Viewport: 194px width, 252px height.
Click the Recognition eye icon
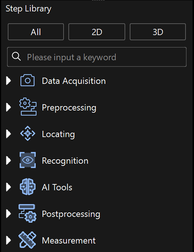[28, 160]
